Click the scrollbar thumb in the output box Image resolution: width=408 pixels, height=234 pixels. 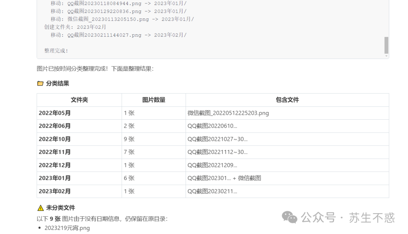pos(386,45)
